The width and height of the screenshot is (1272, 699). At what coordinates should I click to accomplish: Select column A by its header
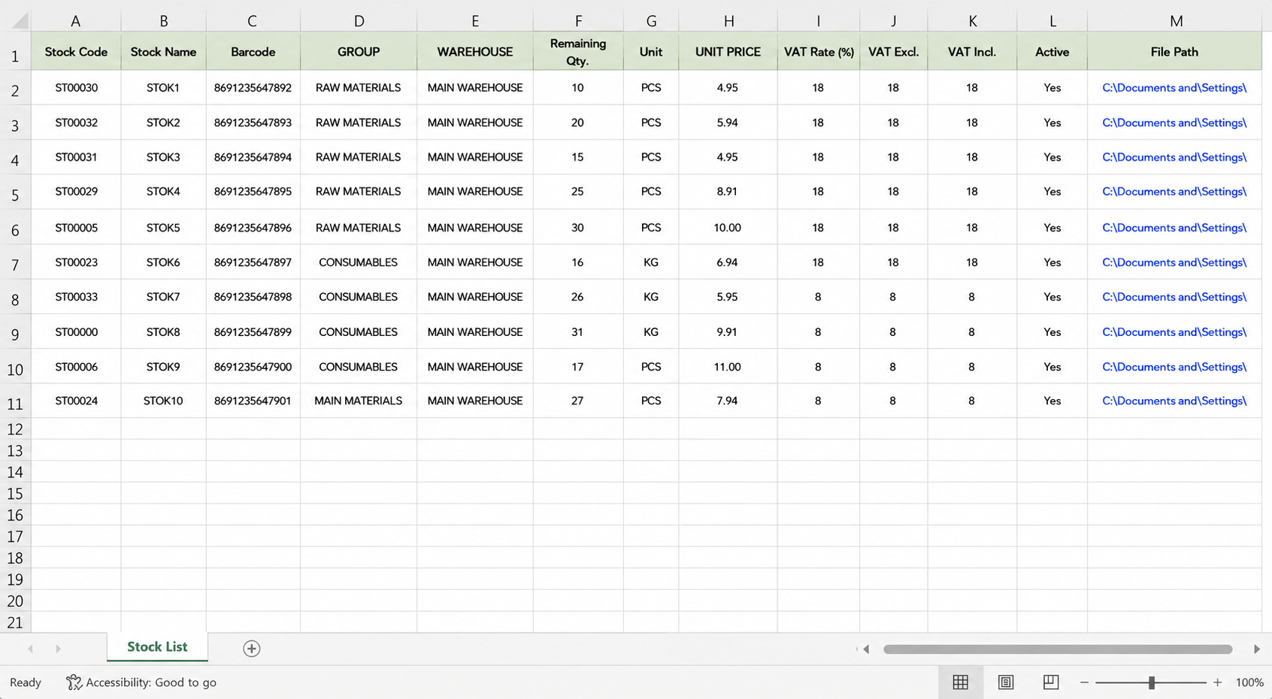tap(76, 21)
